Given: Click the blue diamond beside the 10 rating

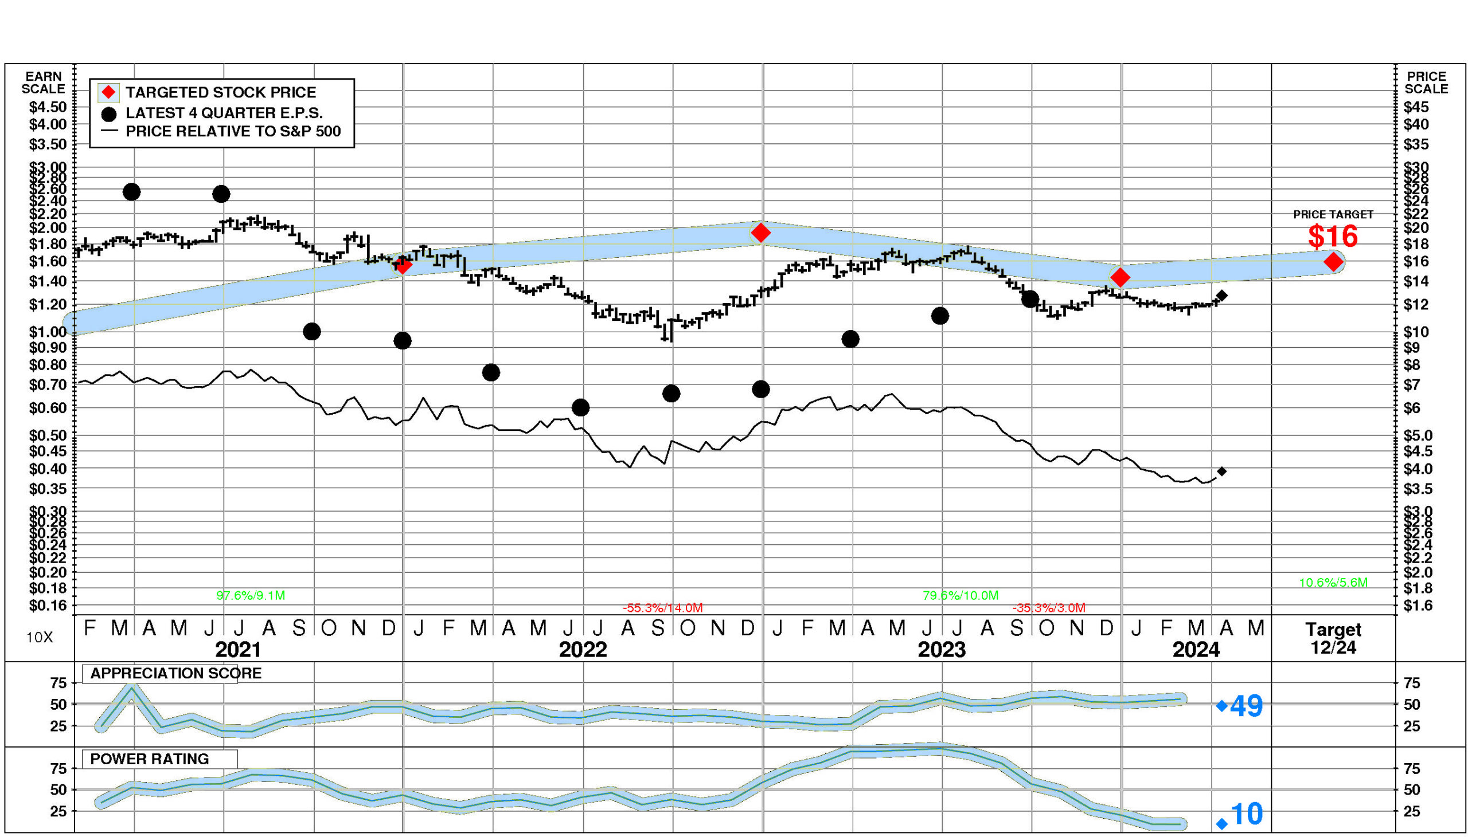Looking at the screenshot, I should pyautogui.click(x=1222, y=824).
